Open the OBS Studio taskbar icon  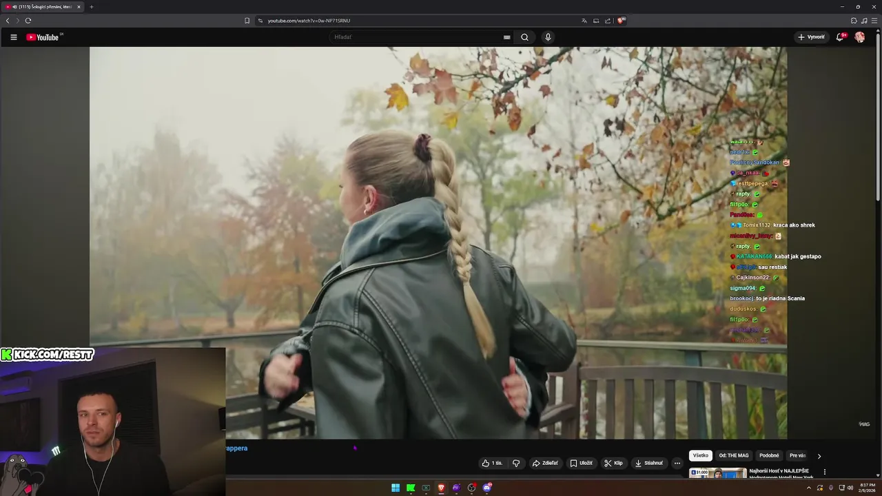(471, 488)
